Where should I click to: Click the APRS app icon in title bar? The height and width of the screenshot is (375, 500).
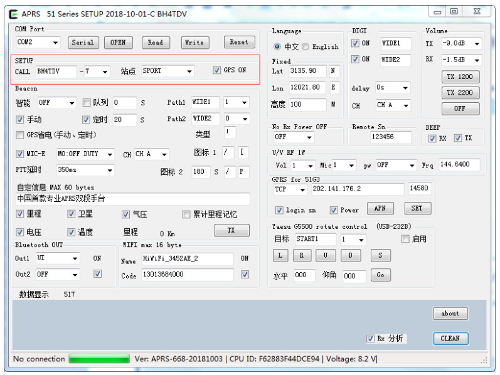pyautogui.click(x=13, y=14)
